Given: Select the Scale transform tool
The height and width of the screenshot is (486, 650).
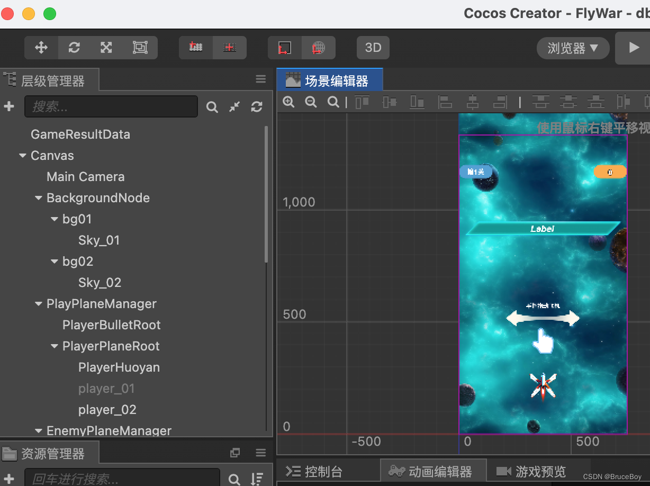Looking at the screenshot, I should coord(106,48).
